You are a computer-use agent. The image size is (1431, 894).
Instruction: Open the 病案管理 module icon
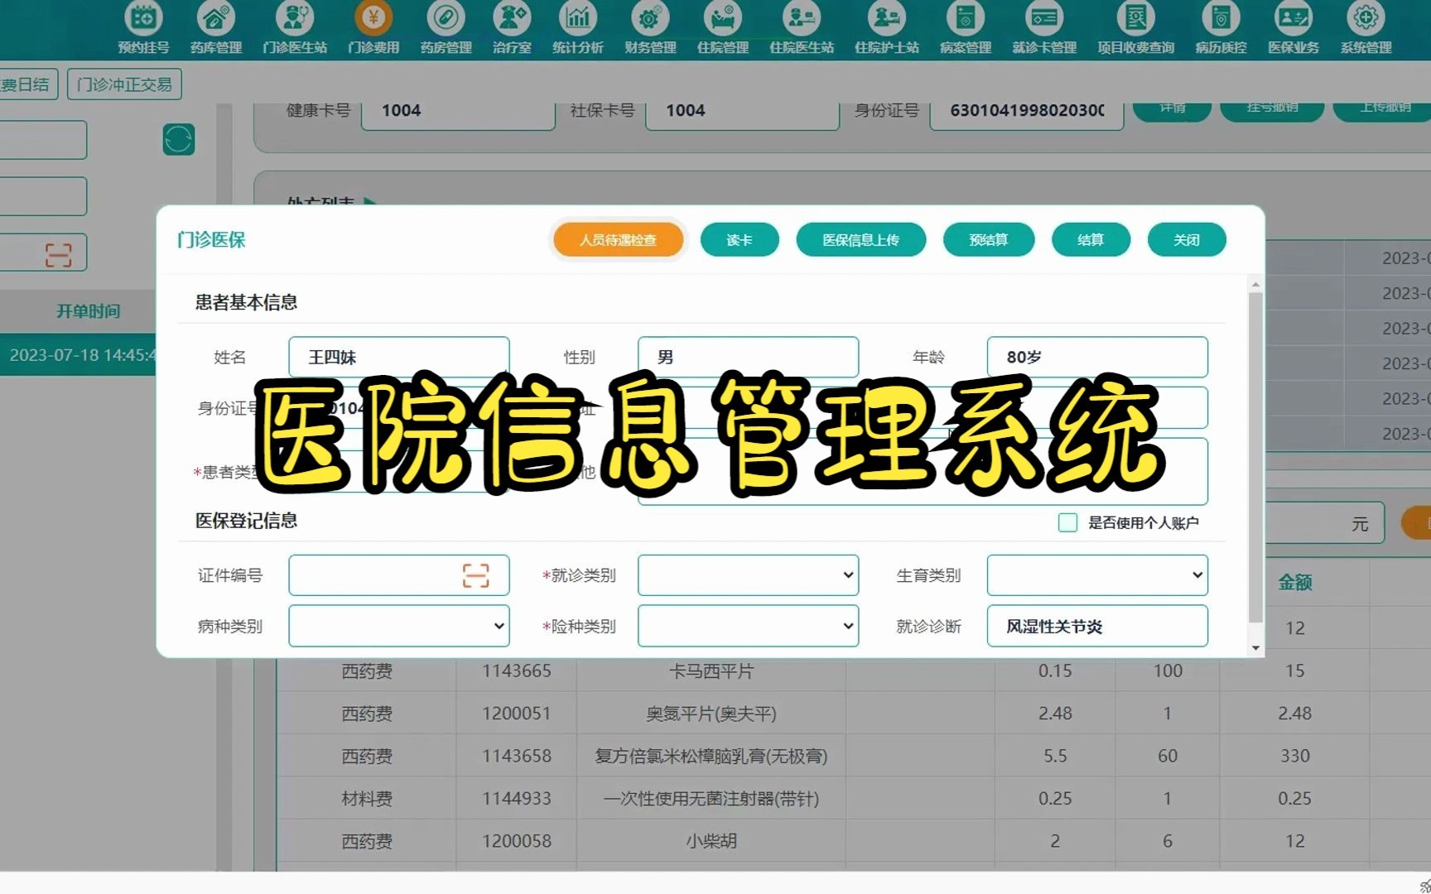point(966,18)
